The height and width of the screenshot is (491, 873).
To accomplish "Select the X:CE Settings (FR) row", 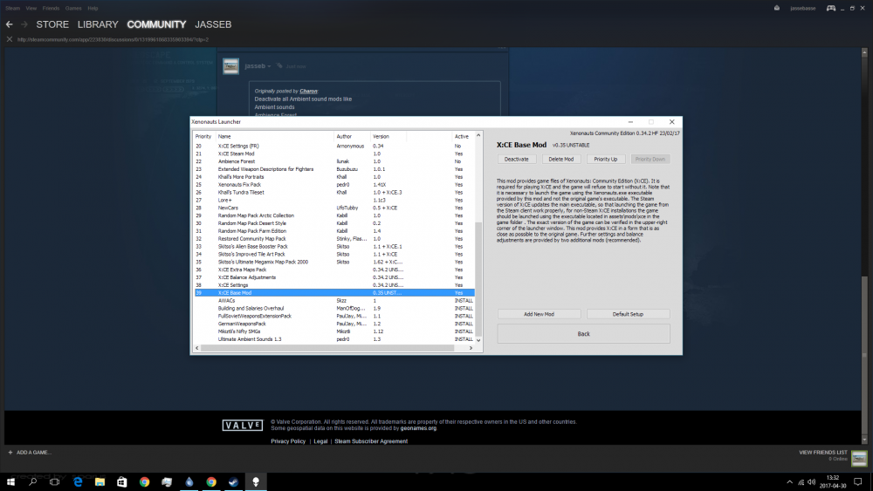I will 334,147.
